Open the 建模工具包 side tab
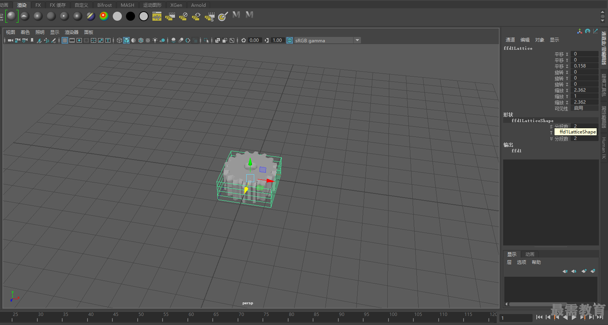Screen dimensions: 608x325 tap(604, 85)
